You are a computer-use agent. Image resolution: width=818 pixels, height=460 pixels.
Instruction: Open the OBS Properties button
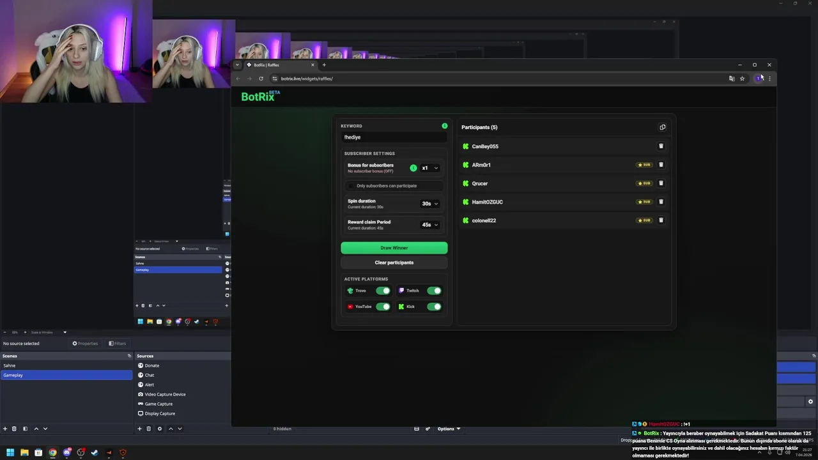coord(85,343)
